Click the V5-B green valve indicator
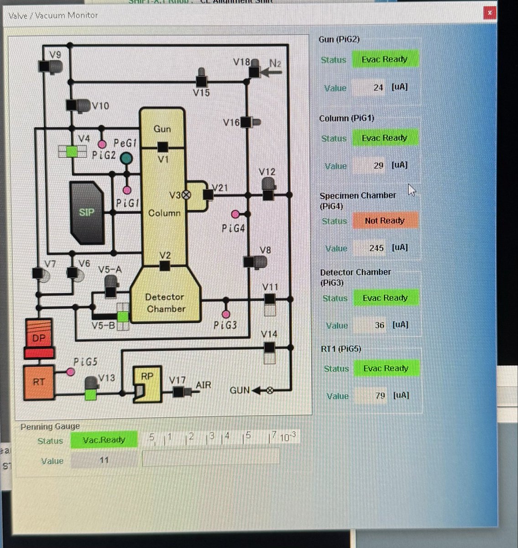 (123, 316)
